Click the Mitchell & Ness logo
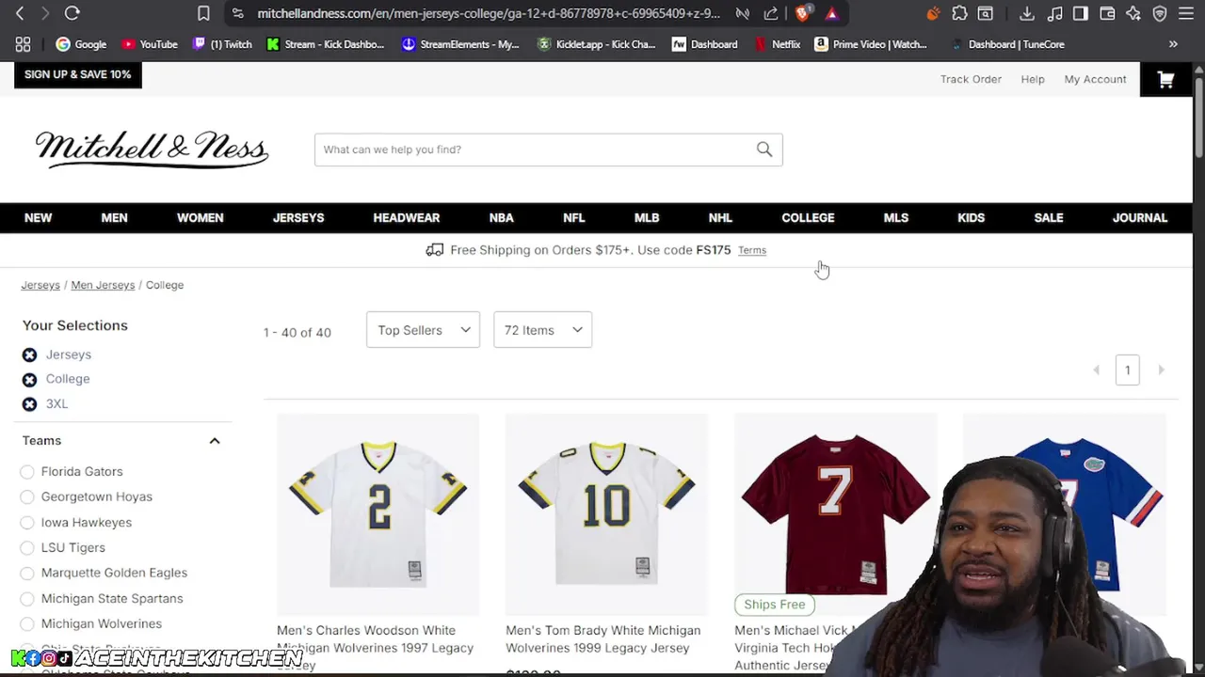 152,150
